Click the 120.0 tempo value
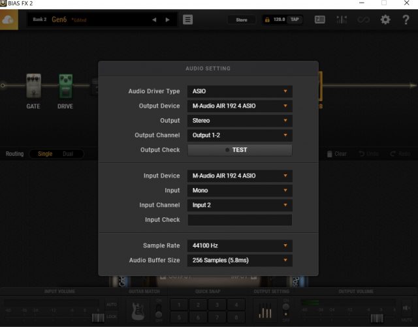Viewport: 418px width, 327px height. [279, 20]
